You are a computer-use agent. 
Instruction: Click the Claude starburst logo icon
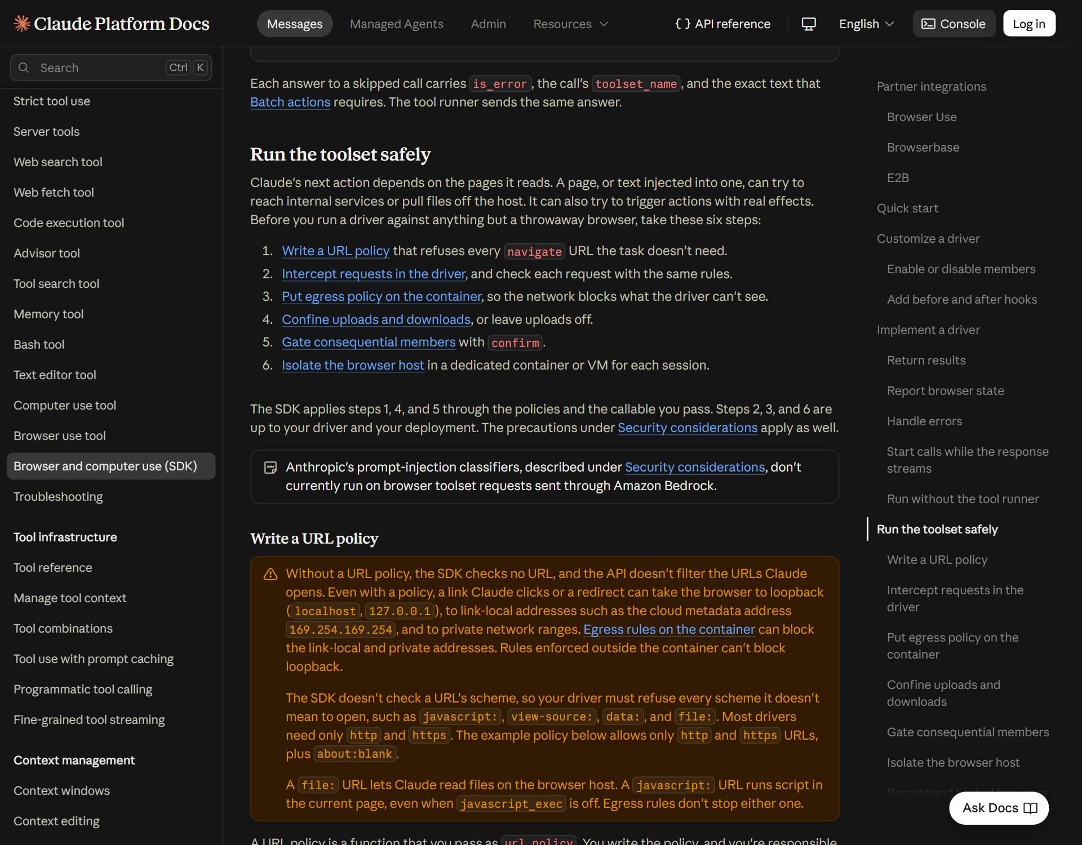22,24
